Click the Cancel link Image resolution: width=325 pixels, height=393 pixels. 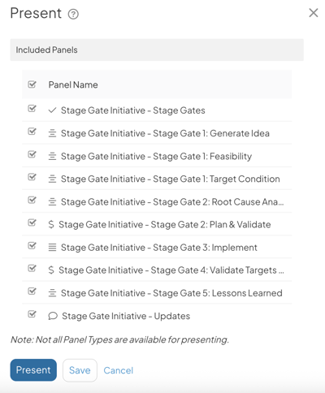coord(119,370)
